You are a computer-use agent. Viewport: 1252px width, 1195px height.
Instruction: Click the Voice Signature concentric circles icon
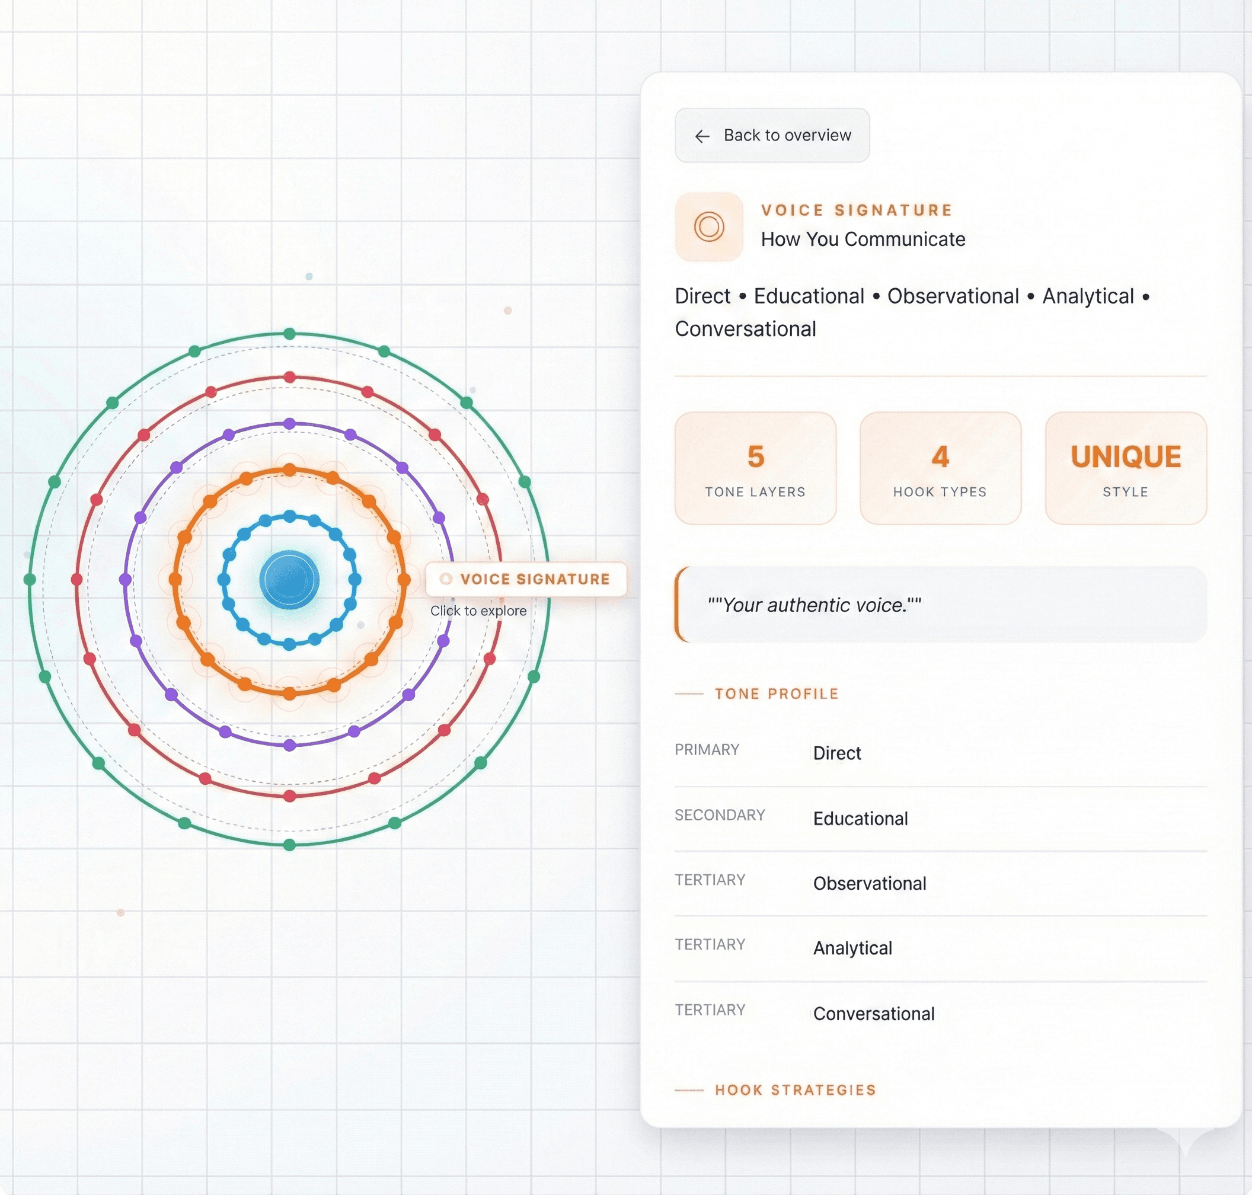(708, 226)
